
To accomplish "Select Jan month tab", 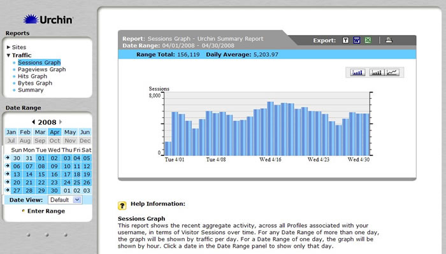I will click(x=11, y=132).
